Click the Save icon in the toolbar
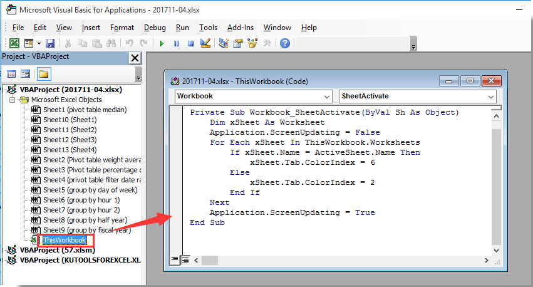This screenshot has width=533, height=287. (50, 43)
